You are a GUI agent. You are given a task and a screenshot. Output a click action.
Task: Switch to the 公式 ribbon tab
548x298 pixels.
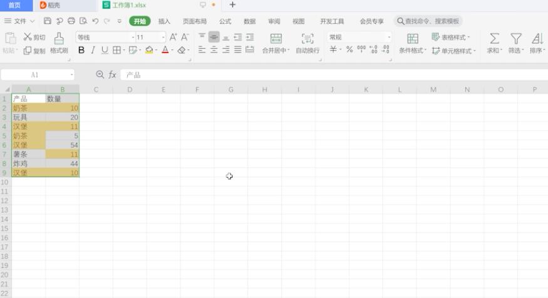(225, 21)
